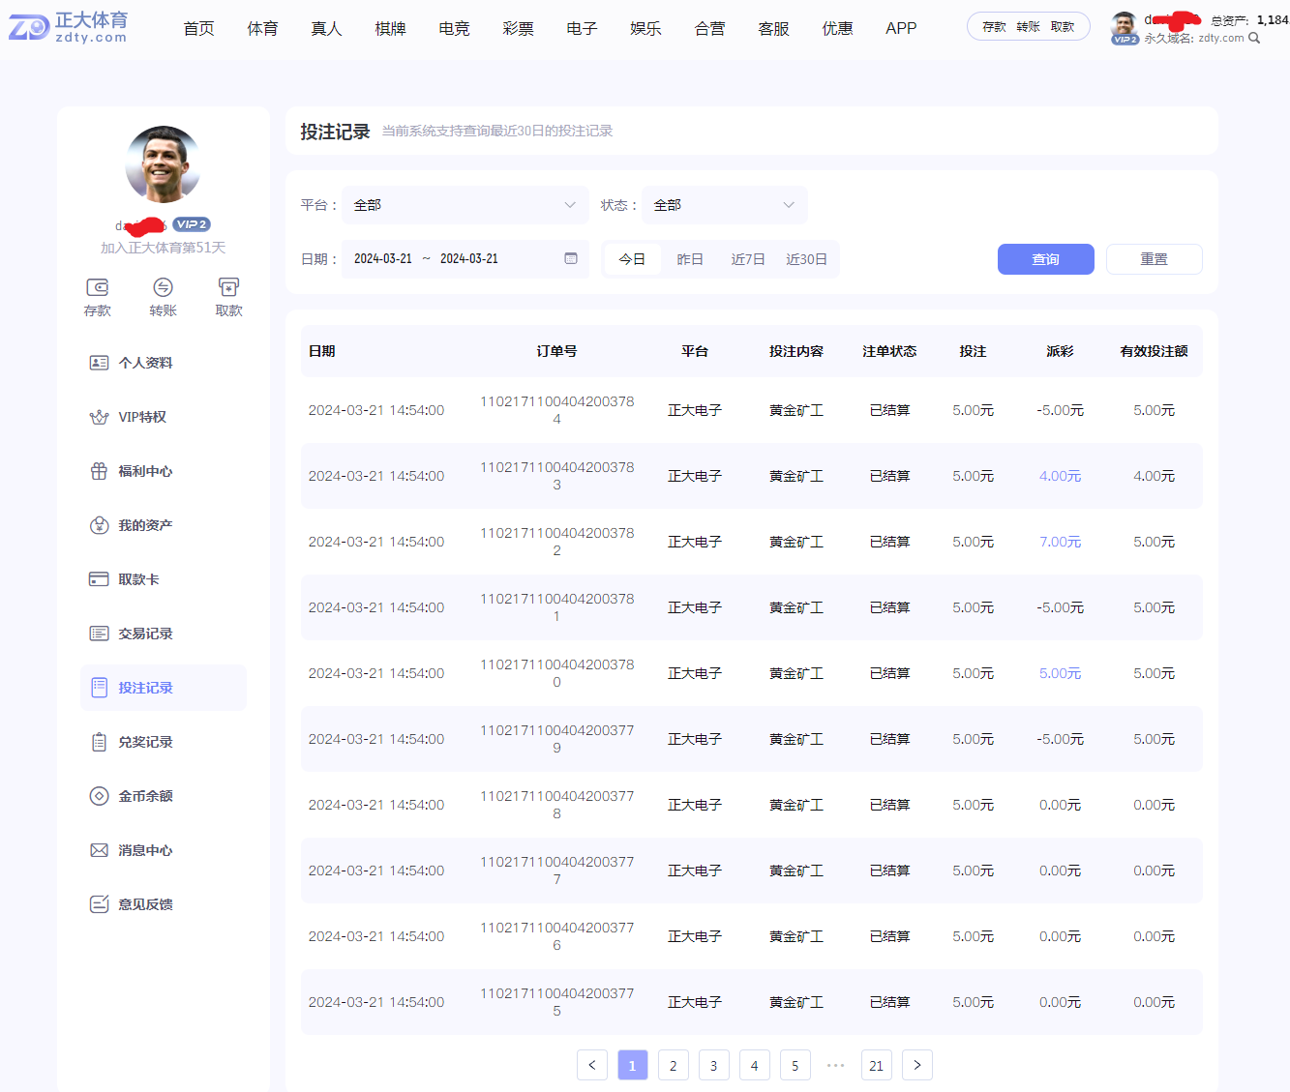
Task: Open the sidebar deposit (存款) wallet icon
Action: (x=97, y=287)
